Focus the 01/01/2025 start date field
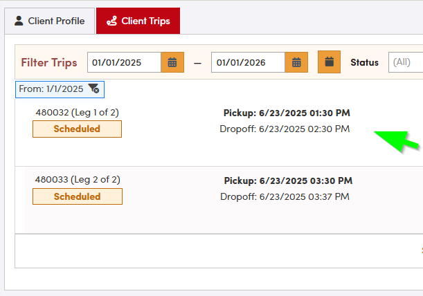This screenshot has width=423, height=296. point(124,62)
